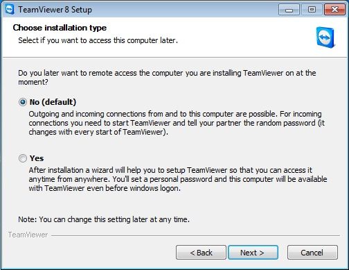Viewport: 349px width, 270px height.
Task: Click the remote access question text
Action: pyautogui.click(x=167, y=78)
